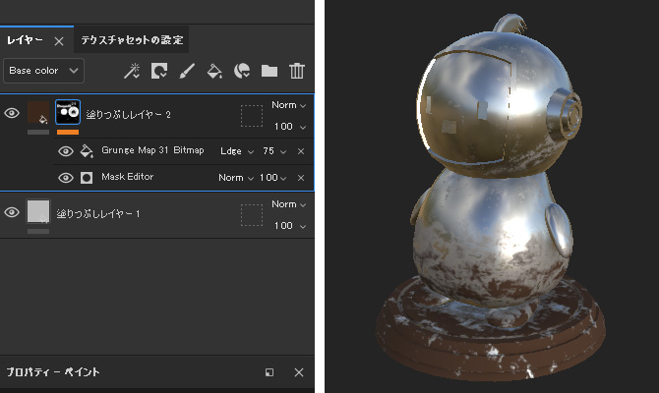Create a new folder in layers
Image resolution: width=659 pixels, height=393 pixels.
point(269,71)
